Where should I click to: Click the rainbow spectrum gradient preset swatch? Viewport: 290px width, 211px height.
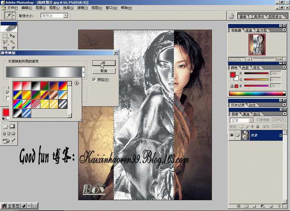point(16,104)
